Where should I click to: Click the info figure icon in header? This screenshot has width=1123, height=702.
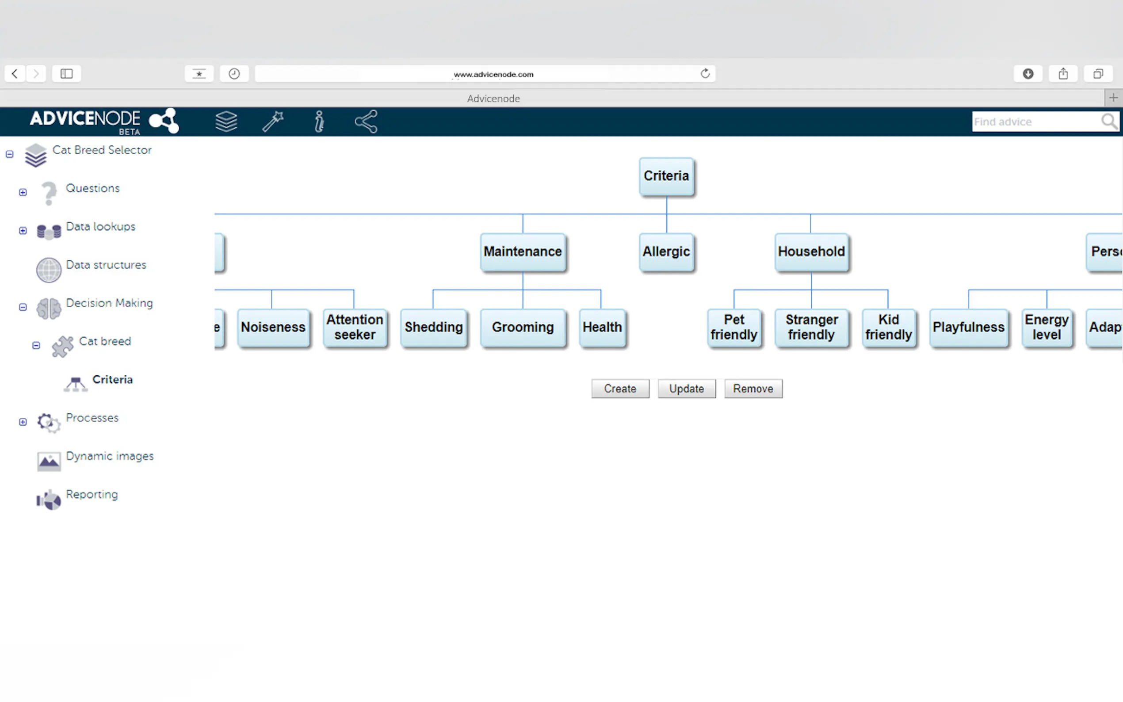(319, 122)
